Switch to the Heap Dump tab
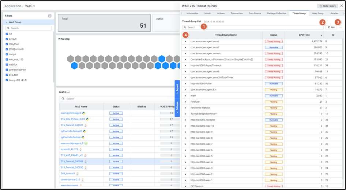Viewport: 346px width, 190px height. point(317,13)
